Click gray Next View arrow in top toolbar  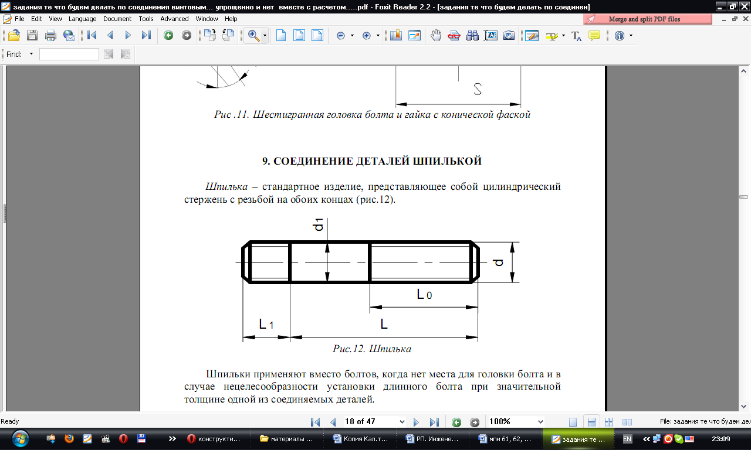[x=187, y=36]
